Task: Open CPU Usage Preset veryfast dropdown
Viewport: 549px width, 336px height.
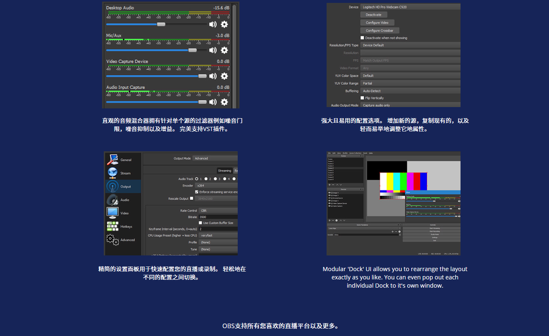Action: tap(218, 235)
